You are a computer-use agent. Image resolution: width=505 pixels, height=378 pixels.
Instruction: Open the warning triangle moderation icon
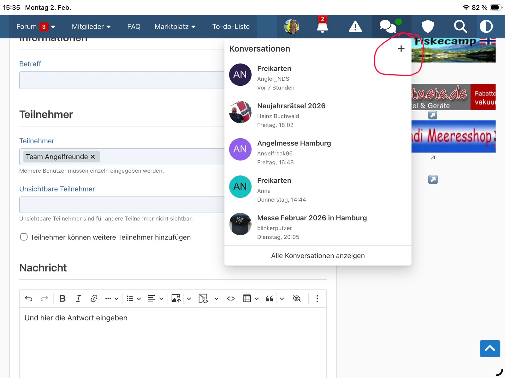355,26
